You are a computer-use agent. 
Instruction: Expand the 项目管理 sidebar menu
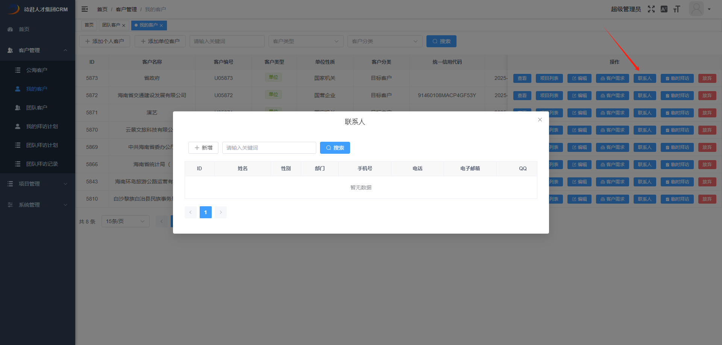(38, 184)
